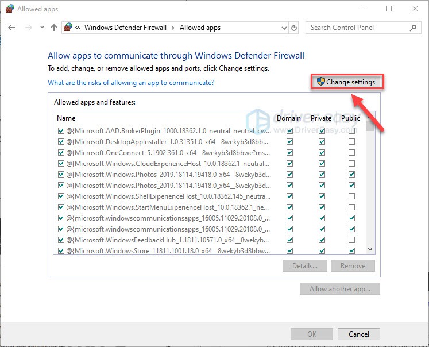Click the search magnifier icon
This screenshot has width=429, height=347.
[x=413, y=28]
